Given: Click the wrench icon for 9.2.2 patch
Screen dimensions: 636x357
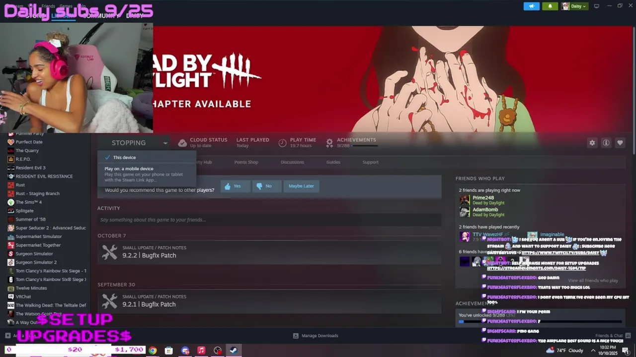Looking at the screenshot, I should tap(109, 252).
